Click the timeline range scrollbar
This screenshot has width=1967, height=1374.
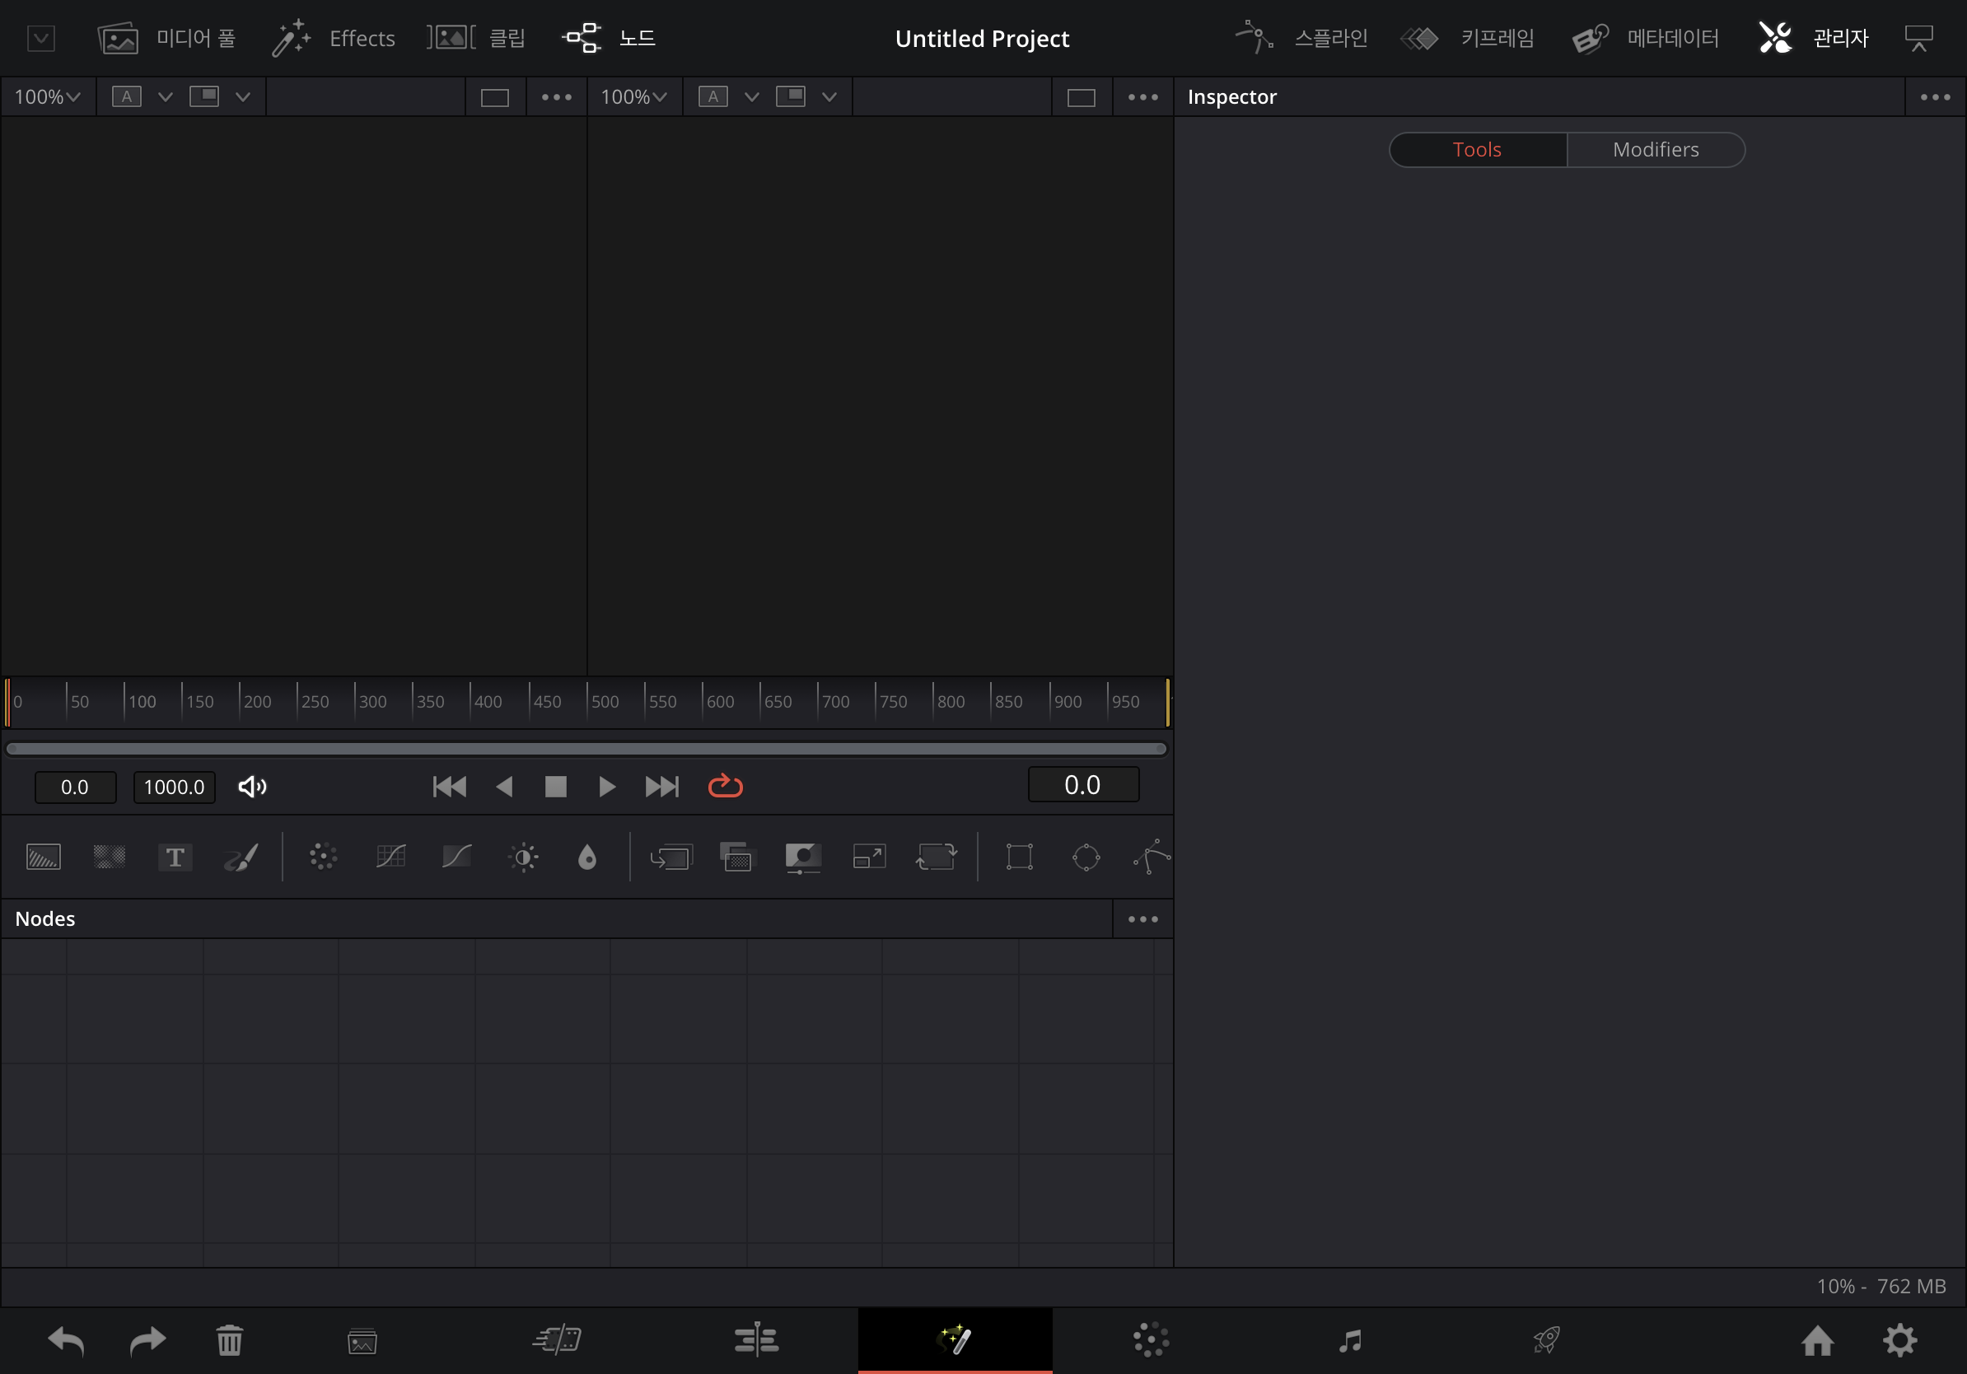586,749
